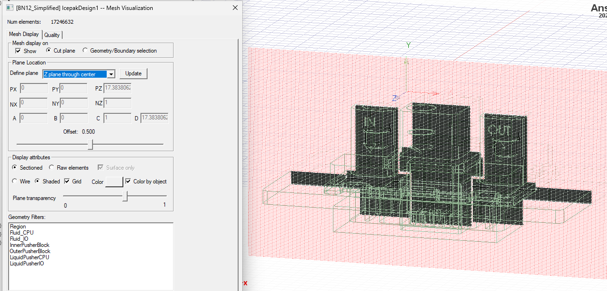Close the Mesh Visualization dialog

(235, 8)
